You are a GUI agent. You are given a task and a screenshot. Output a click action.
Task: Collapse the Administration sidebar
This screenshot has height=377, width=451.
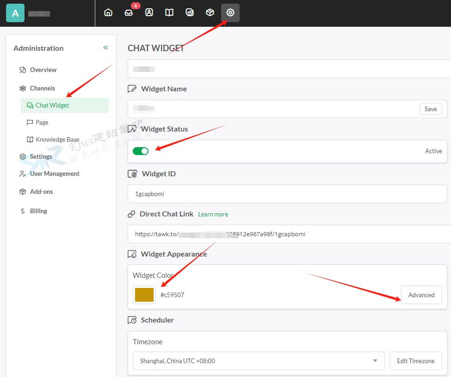[105, 48]
